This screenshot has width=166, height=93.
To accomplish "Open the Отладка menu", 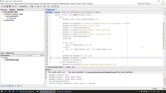I will 55,4.
